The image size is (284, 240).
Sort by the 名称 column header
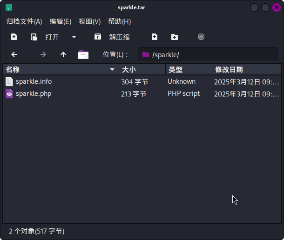pos(61,69)
